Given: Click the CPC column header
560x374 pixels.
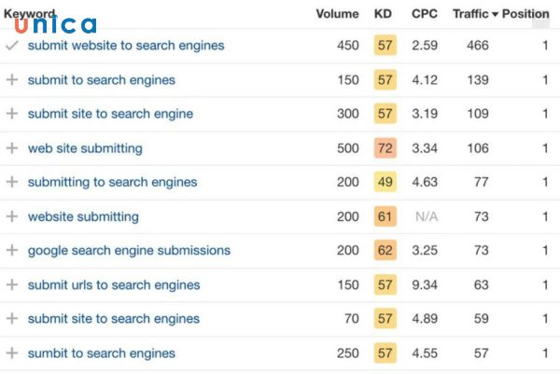Looking at the screenshot, I should (425, 14).
